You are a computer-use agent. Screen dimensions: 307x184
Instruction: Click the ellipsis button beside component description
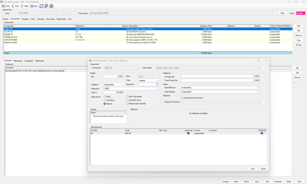[263, 68]
